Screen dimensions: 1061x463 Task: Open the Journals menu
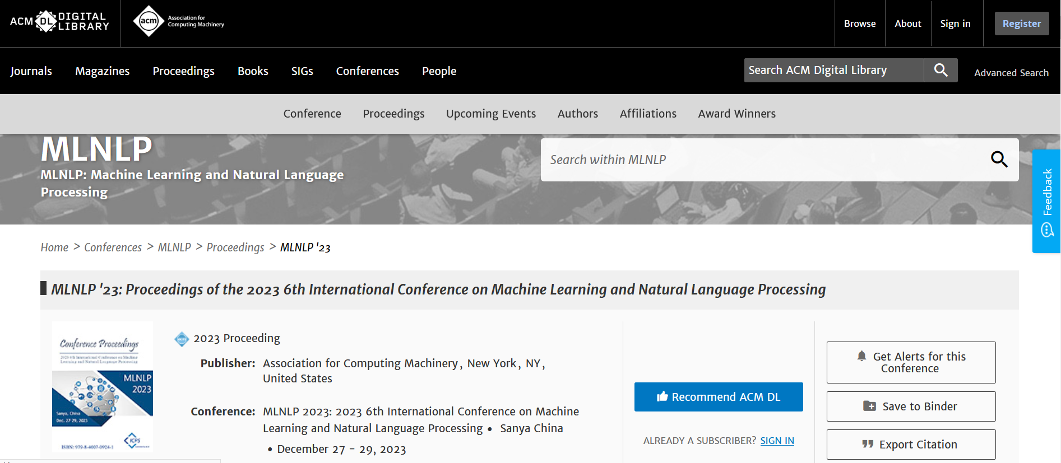(31, 71)
